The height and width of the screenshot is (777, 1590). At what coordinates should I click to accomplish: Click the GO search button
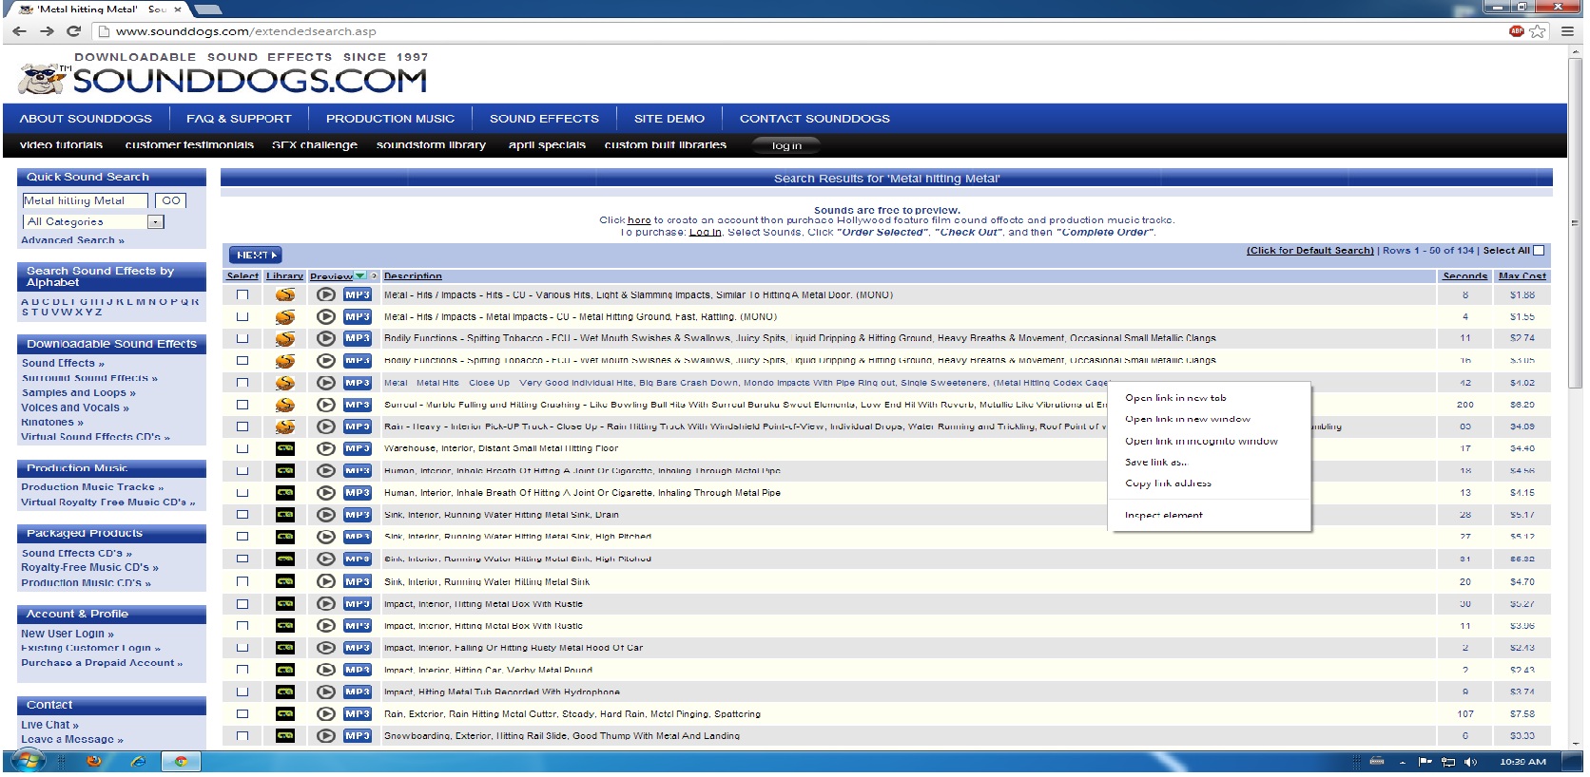point(171,200)
